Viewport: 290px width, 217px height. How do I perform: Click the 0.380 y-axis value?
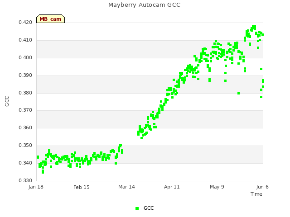(x=25, y=93)
